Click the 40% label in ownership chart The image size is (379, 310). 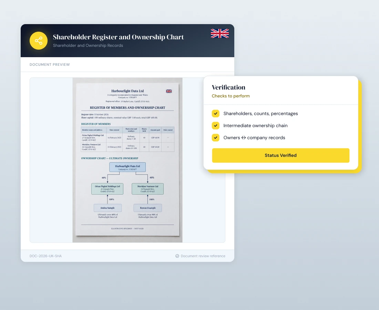[152, 178]
